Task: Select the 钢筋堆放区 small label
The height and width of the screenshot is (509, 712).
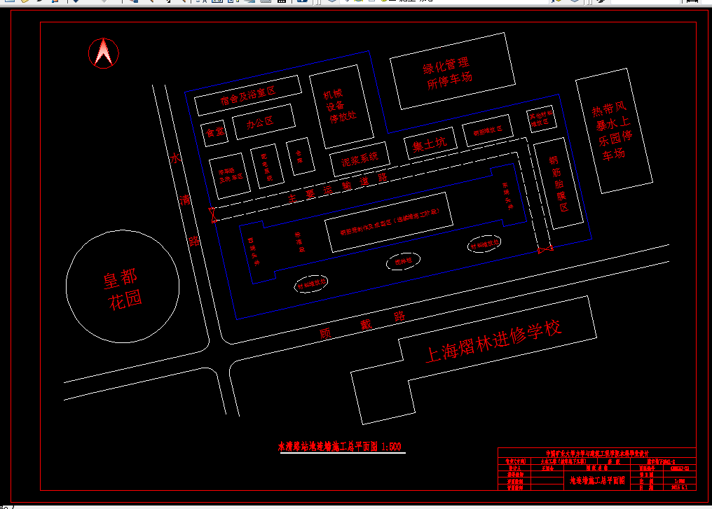Action: pos(488,131)
